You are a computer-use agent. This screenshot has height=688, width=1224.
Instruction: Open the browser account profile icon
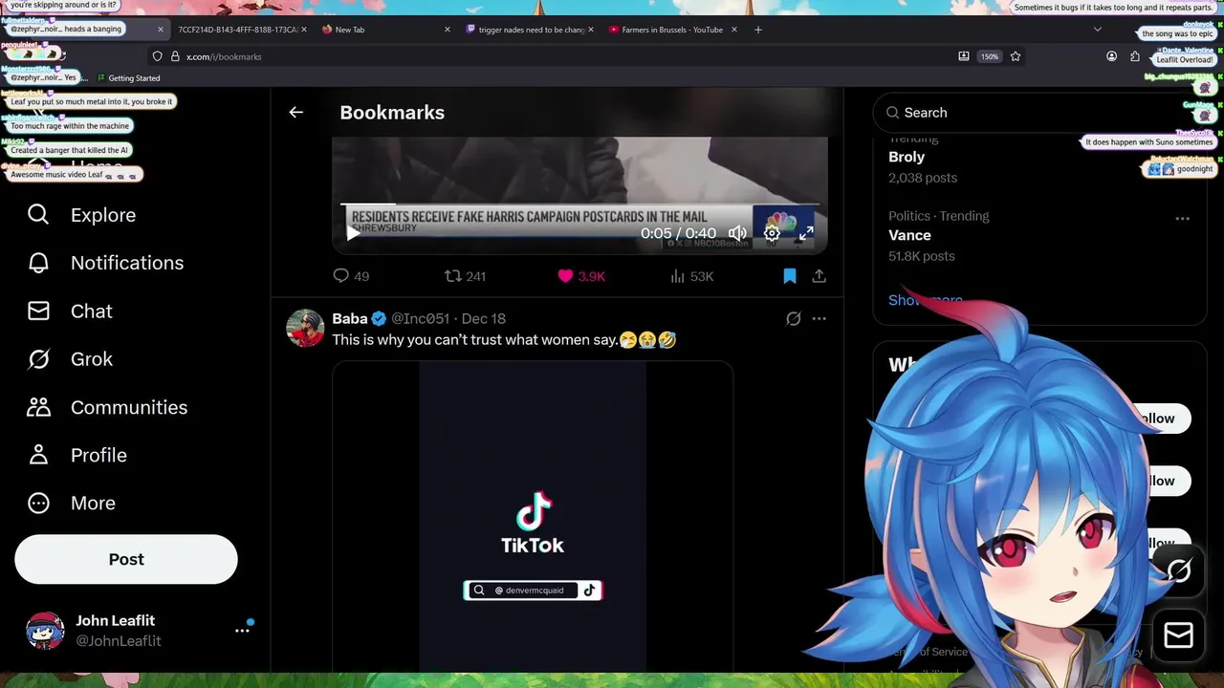[x=1111, y=56]
